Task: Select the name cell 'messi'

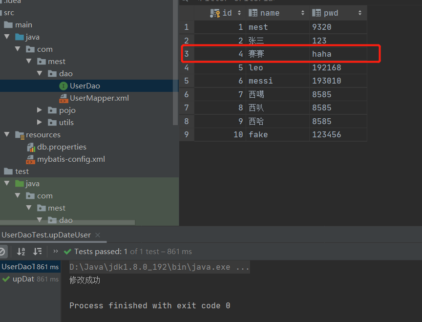Action: coord(277,81)
